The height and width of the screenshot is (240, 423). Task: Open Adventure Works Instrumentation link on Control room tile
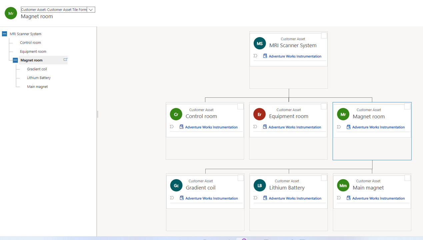[x=211, y=127]
